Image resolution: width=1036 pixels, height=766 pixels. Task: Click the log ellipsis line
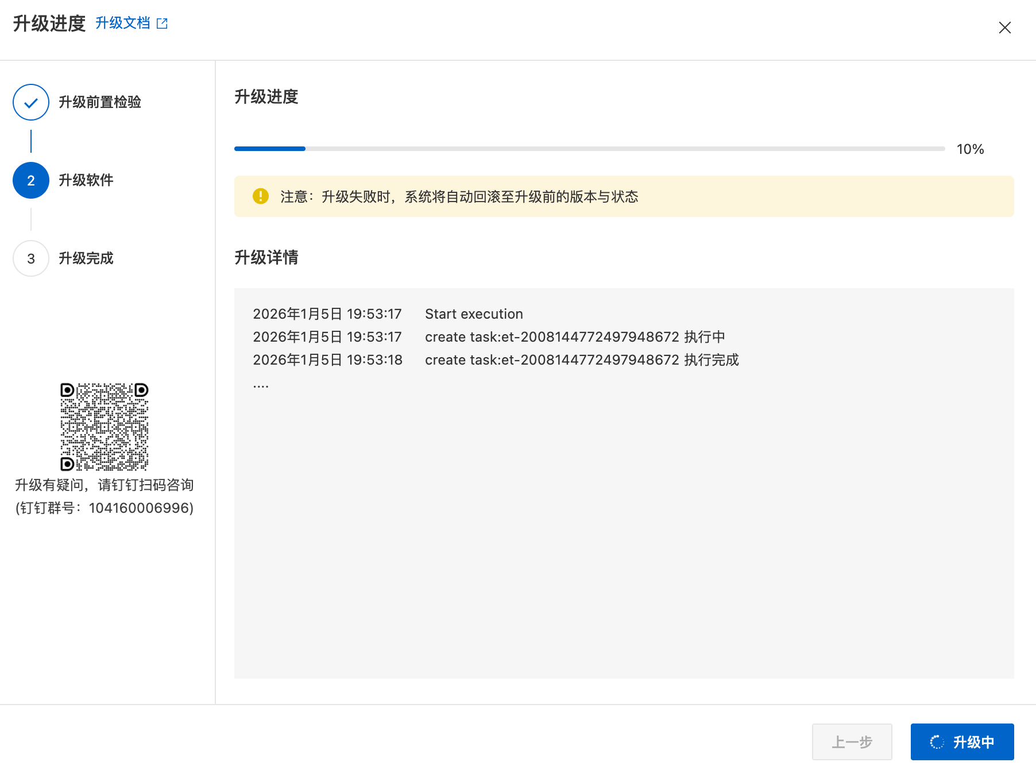261,386
